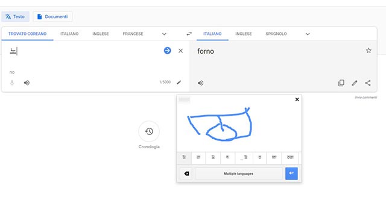Click the Multiple languages space bar
The width and height of the screenshot is (386, 217).
(x=239, y=174)
